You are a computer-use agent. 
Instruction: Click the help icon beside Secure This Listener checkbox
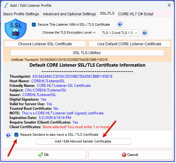point(120,24)
